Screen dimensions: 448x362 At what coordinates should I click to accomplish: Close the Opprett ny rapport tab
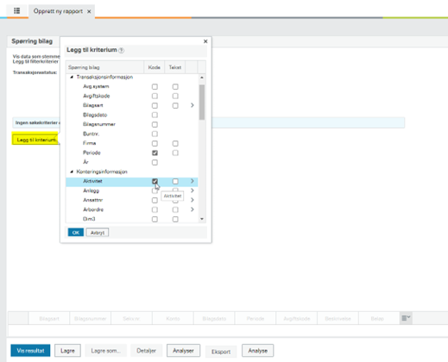(x=89, y=11)
